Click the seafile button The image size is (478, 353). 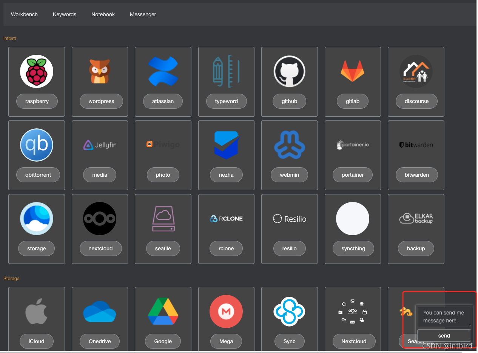tap(163, 248)
